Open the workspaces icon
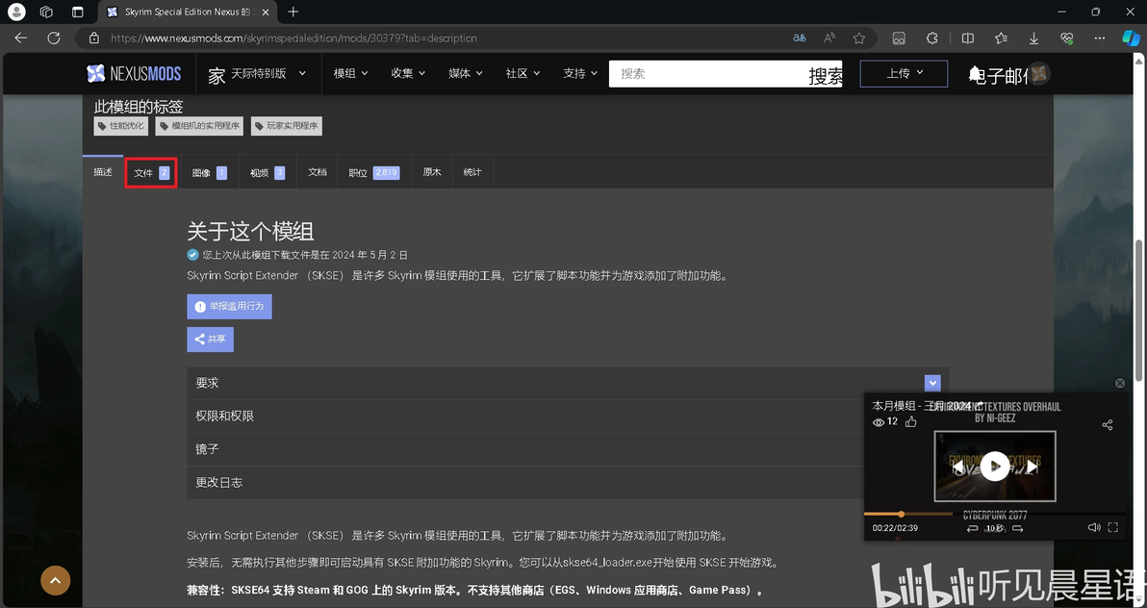This screenshot has height=608, width=1147. pyautogui.click(x=46, y=12)
